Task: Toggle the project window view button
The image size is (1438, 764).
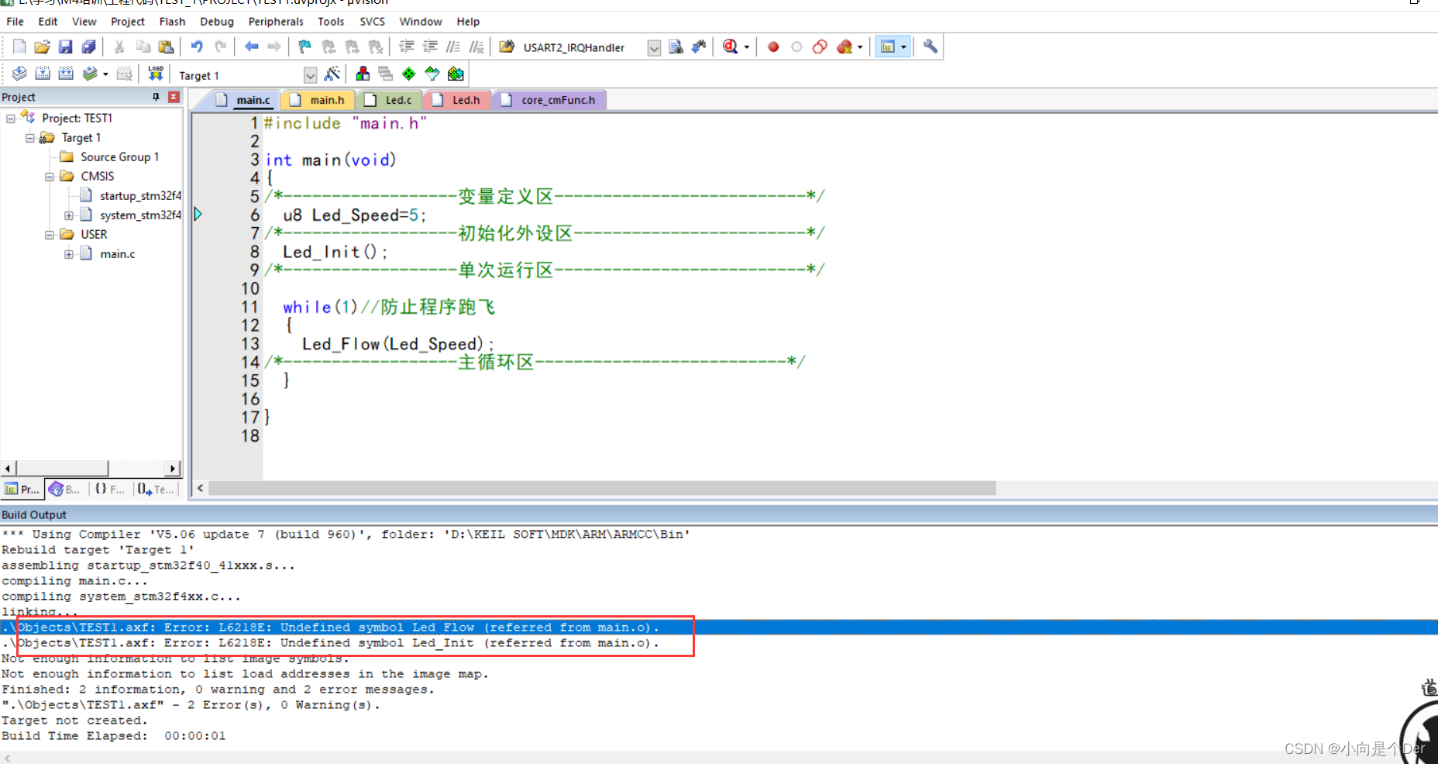Action: tap(888, 46)
